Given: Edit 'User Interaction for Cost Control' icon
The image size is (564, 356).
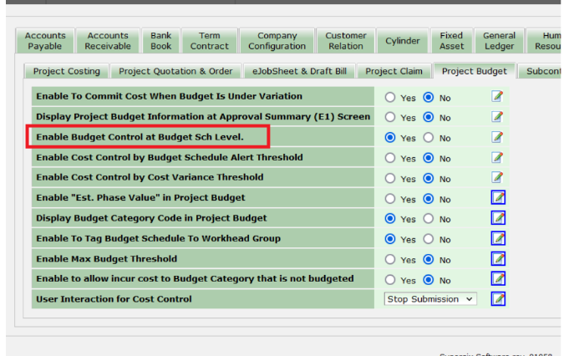Looking at the screenshot, I should point(498,299).
